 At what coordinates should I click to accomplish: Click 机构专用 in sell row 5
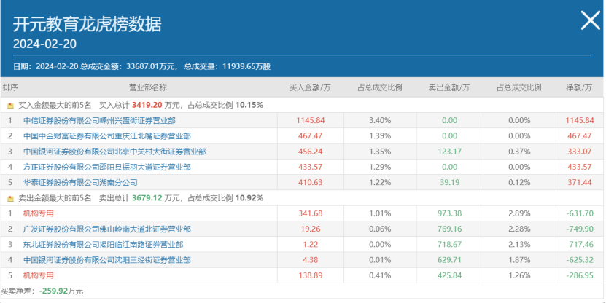pos(39,275)
